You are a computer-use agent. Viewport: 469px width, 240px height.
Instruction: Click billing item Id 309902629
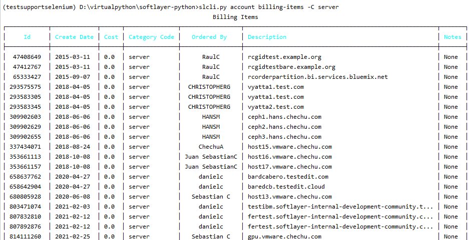coord(26,127)
